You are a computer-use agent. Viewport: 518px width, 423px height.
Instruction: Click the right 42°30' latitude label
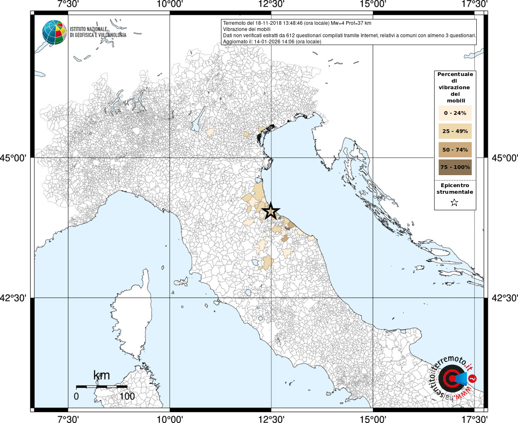point(505,298)
